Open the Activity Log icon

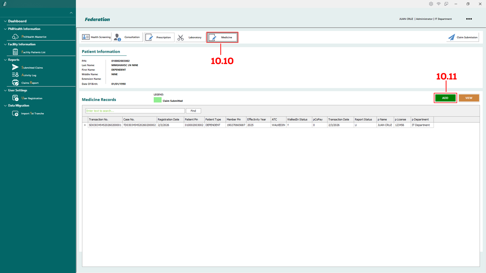tap(15, 75)
